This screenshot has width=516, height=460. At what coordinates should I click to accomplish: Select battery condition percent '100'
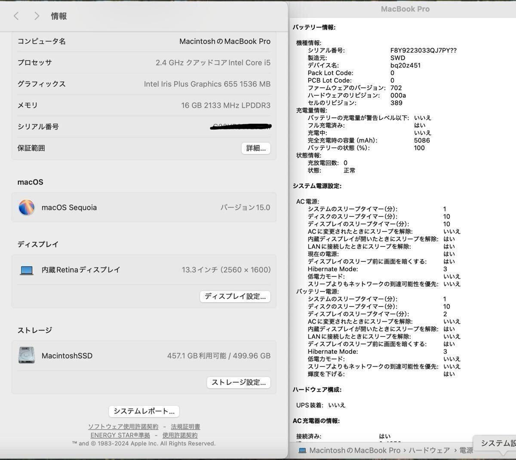point(419,148)
